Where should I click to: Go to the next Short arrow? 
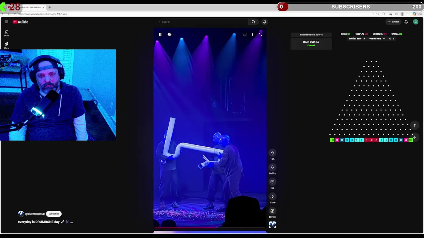tap(414, 137)
